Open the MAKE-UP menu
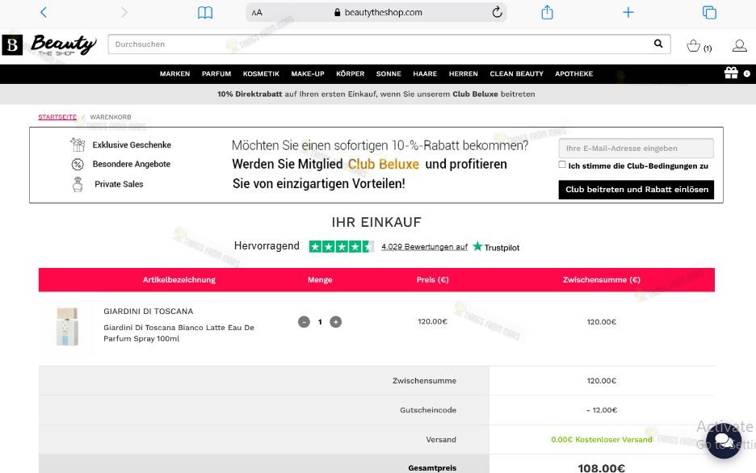 [308, 73]
